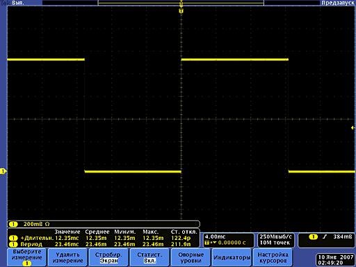The width and height of the screenshot is (356, 267).
Task: Click the Миним. column header
Action: tap(125, 232)
